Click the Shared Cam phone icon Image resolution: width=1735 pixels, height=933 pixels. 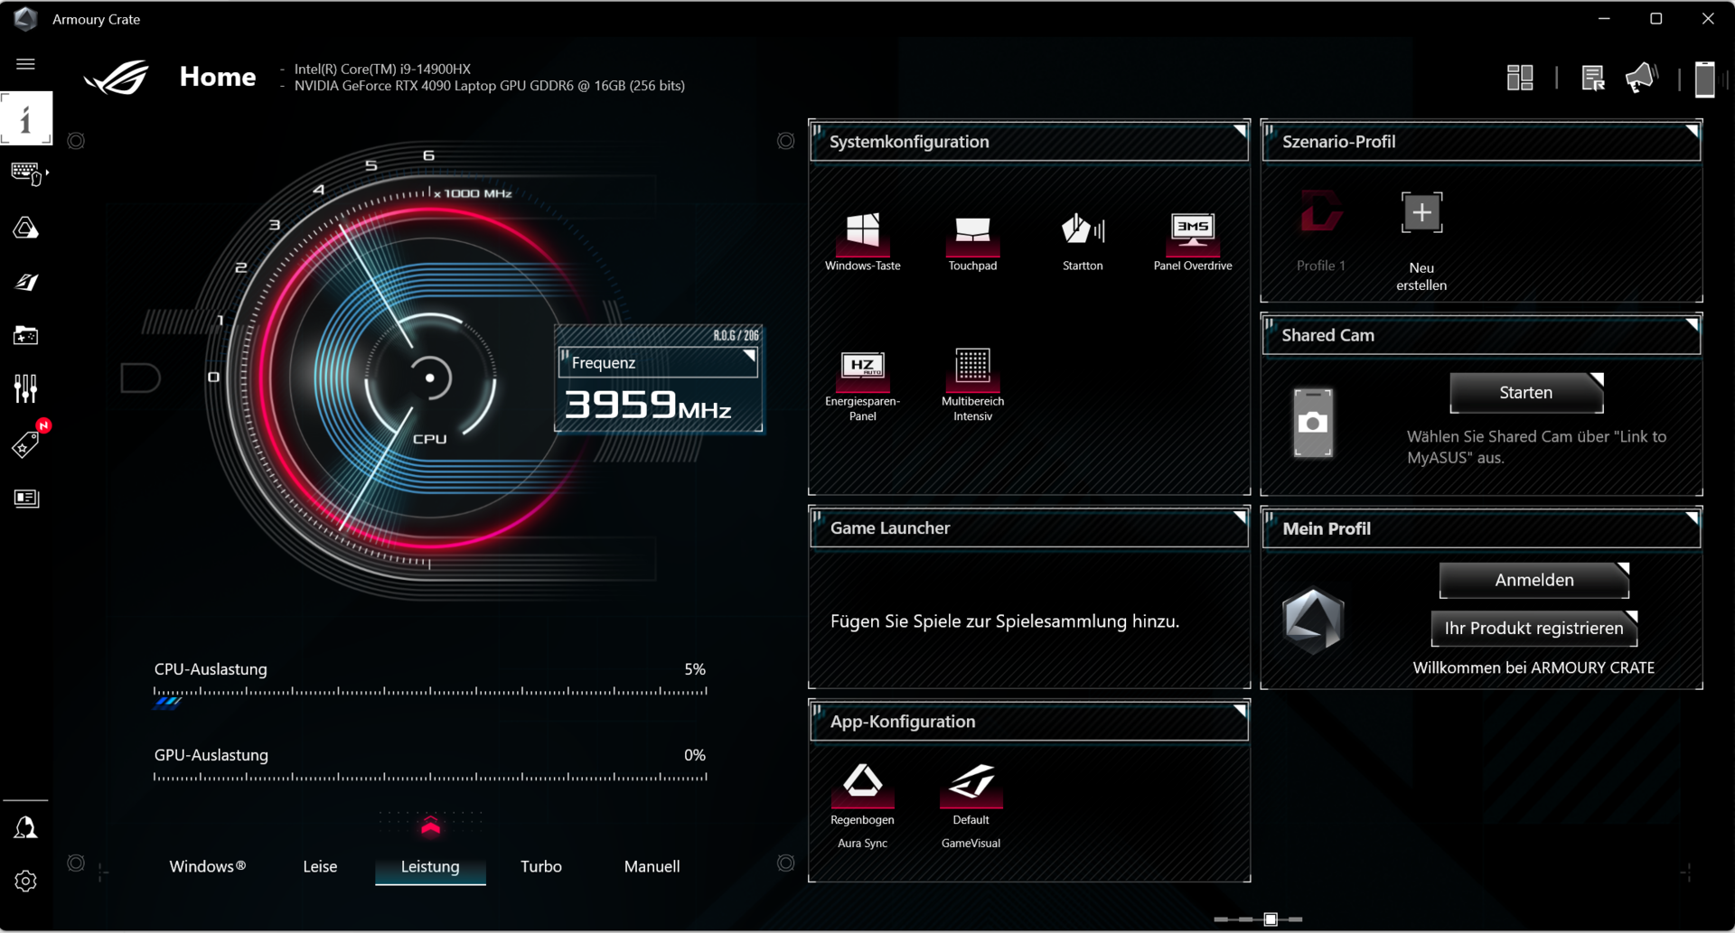(1313, 422)
